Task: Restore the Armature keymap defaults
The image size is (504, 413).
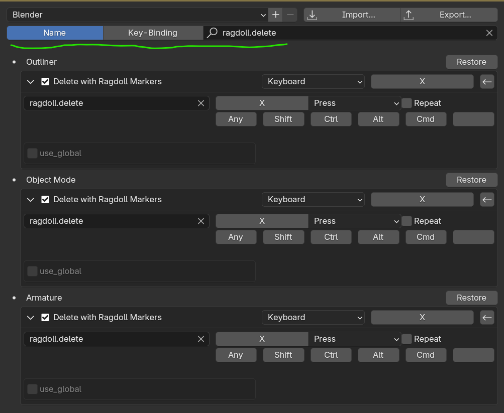Action: (x=471, y=298)
